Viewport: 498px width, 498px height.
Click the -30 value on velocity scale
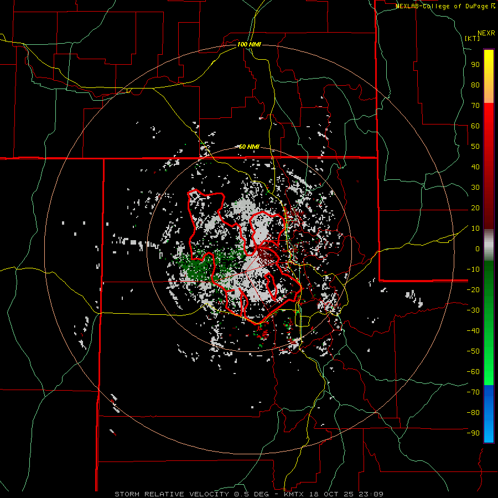pyautogui.click(x=473, y=310)
